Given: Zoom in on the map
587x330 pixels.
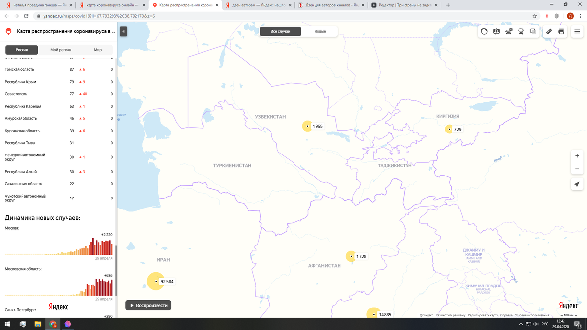Looking at the screenshot, I should pos(577,156).
